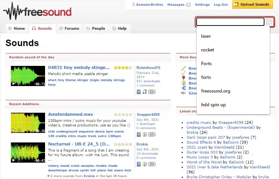
Task: Play the 04831 tiny melody stinger sound
Action: tap(13, 84)
